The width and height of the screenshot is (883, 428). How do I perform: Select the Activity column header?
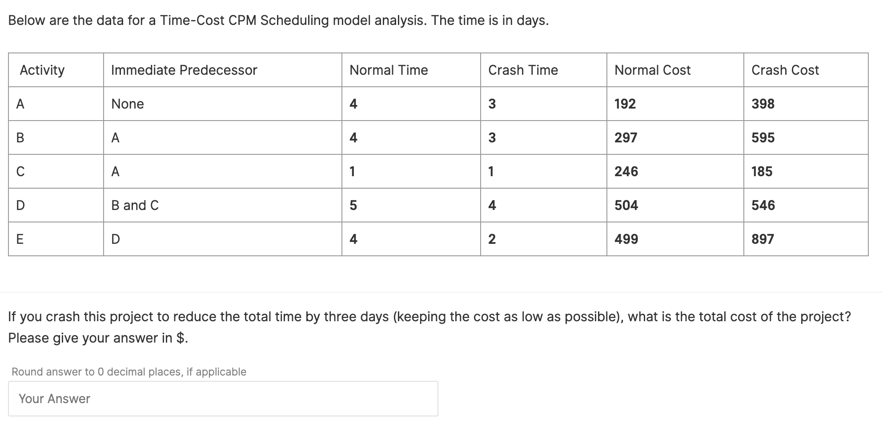[x=42, y=70]
